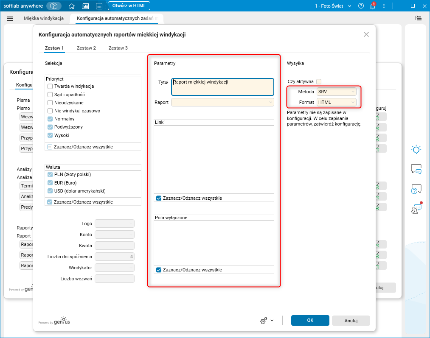Viewport: 430px width, 338px height.
Task: Check the Sąd i upadłość checkbox
Action: click(x=50, y=95)
